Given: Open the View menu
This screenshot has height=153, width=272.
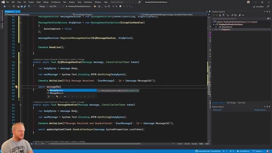Looking at the screenshot, I should tap(19, 2).
